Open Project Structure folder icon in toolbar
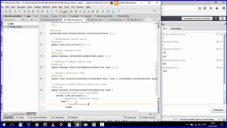This screenshot has height=128, width=227. (x=108, y=11)
